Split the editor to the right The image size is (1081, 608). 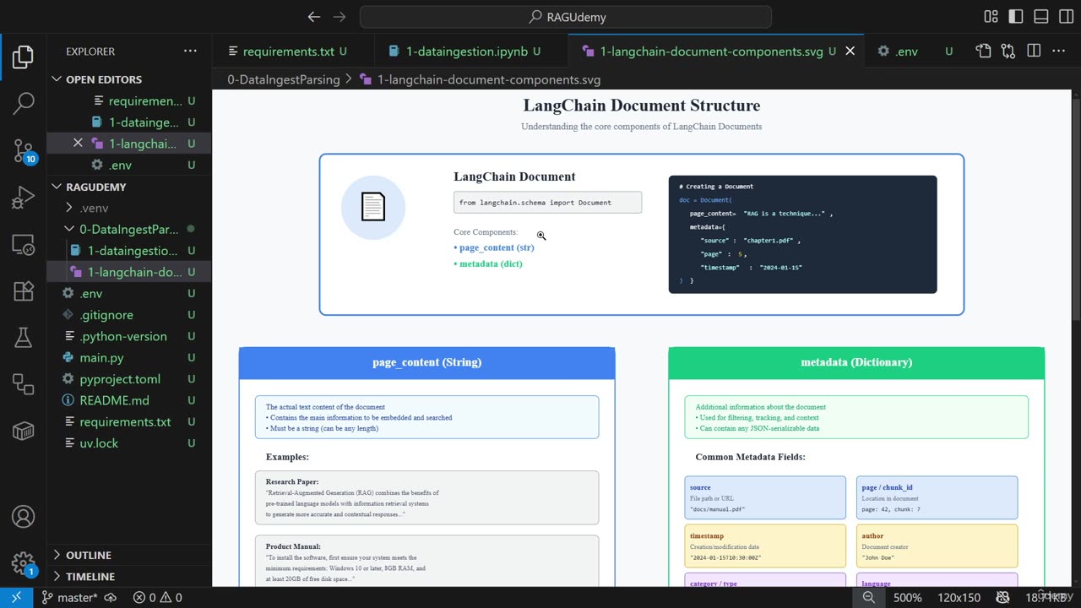1034,52
